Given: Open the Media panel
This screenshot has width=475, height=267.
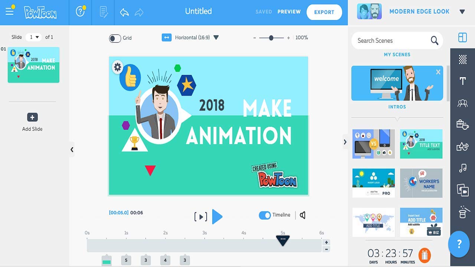Looking at the screenshot, I should 462,190.
